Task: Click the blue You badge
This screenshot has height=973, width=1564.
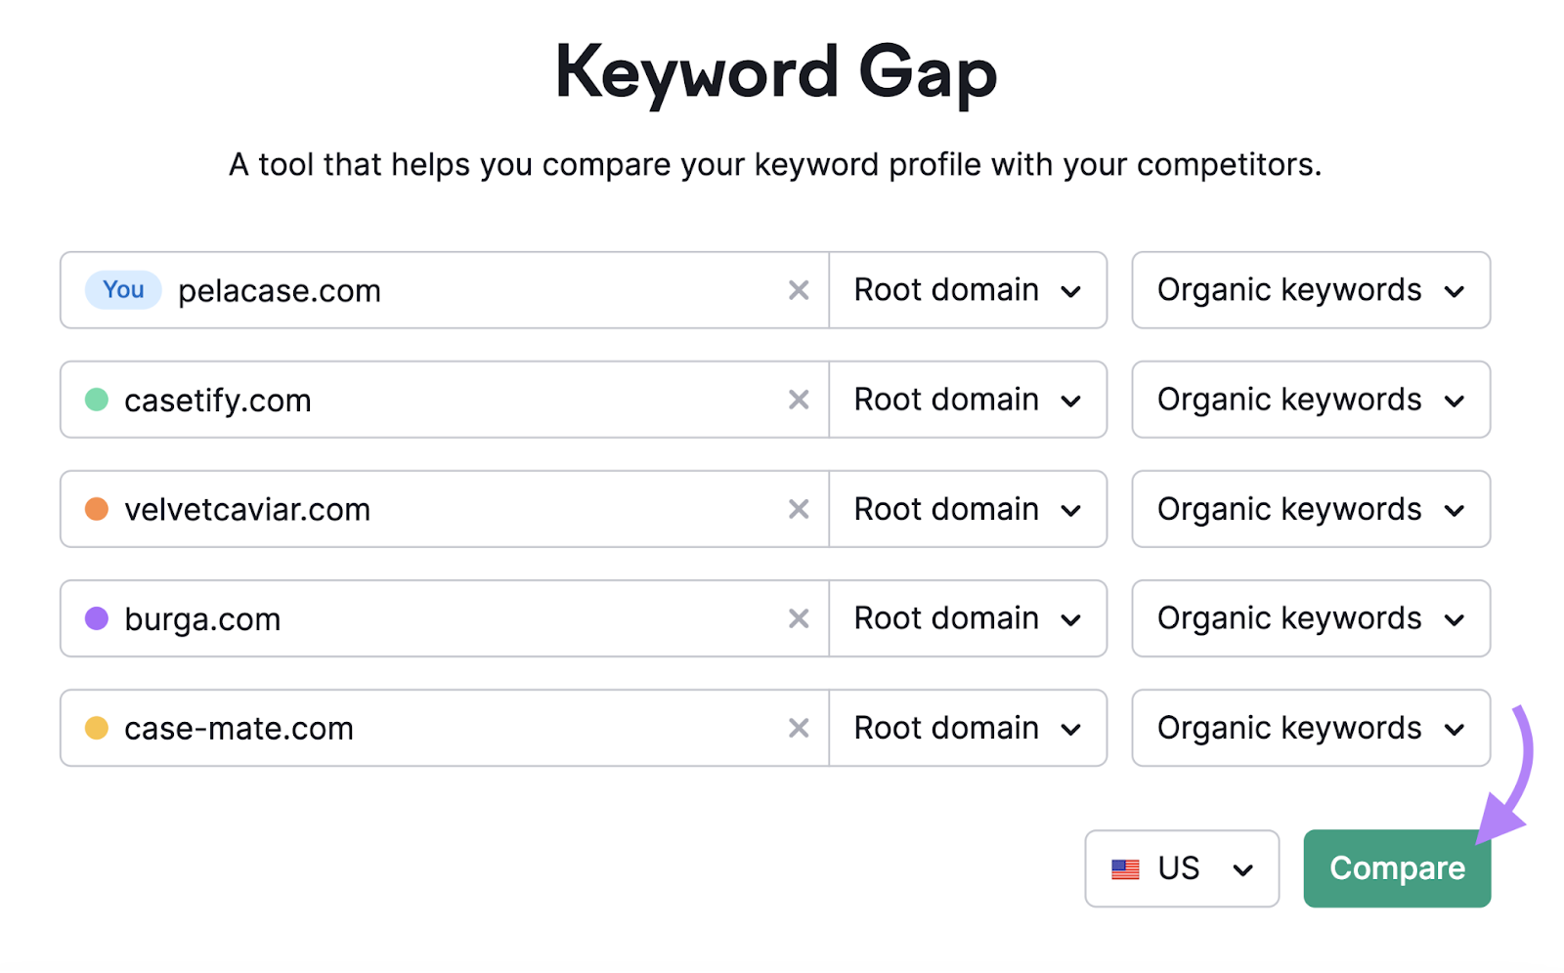Action: pos(122,289)
